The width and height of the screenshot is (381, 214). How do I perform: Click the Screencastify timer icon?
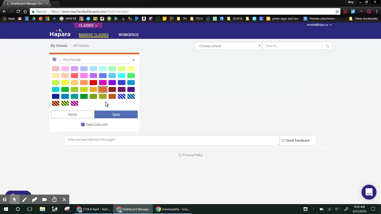54,199
